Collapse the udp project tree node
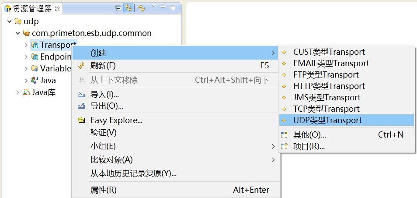The height and width of the screenshot is (198, 417). (x=10, y=21)
